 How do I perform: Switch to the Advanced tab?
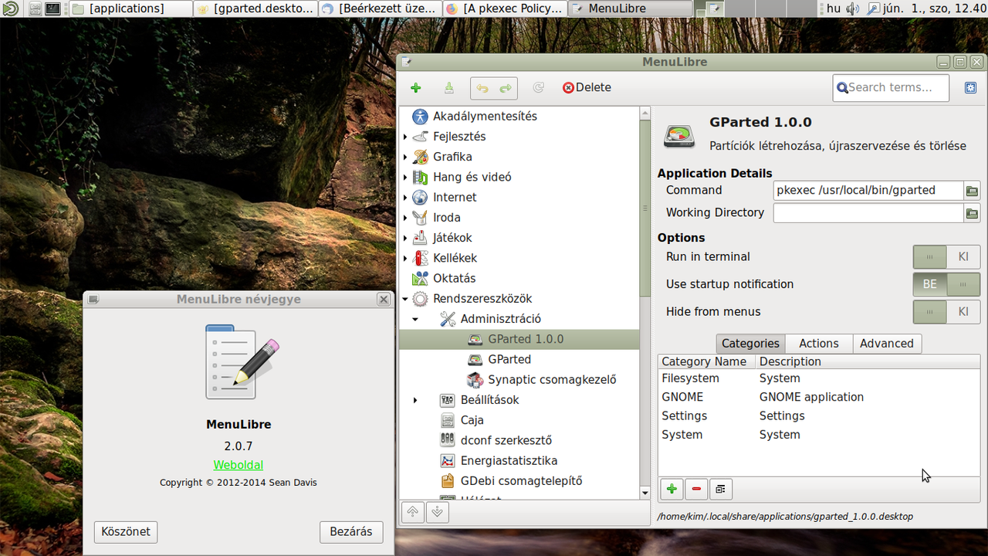[887, 344]
